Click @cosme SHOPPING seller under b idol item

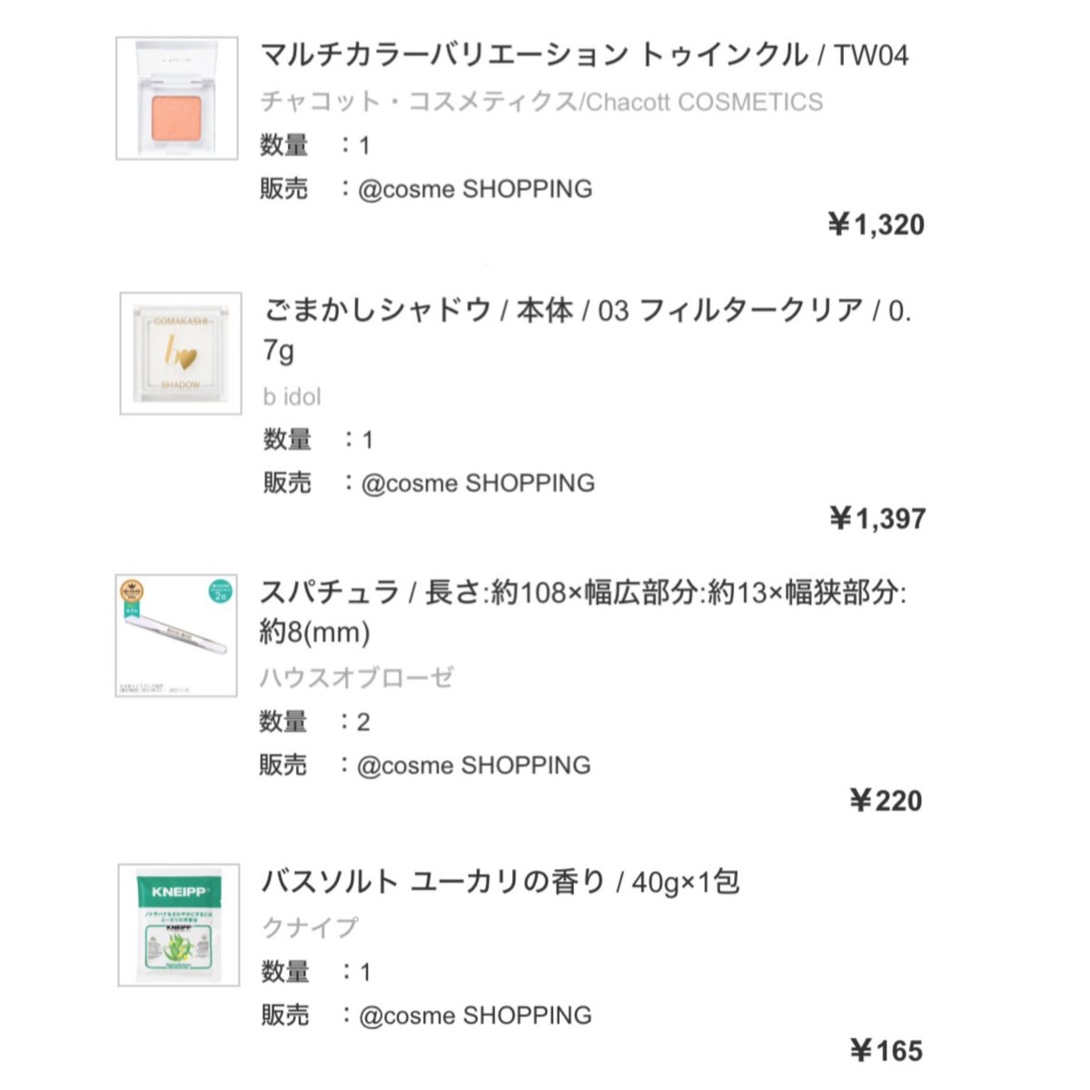click(478, 483)
